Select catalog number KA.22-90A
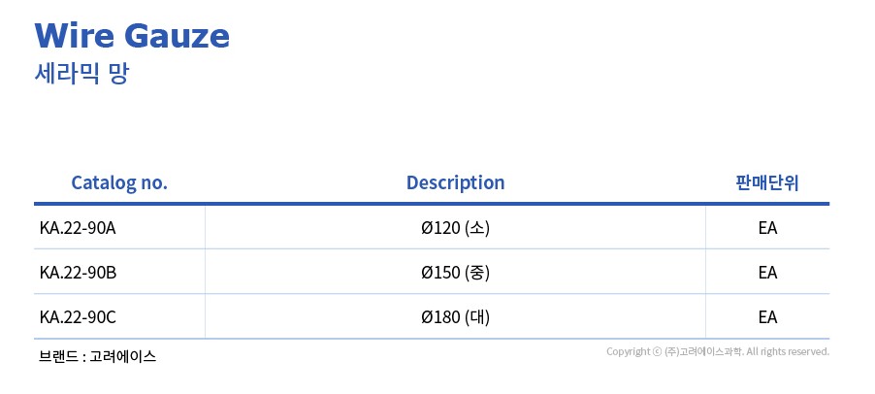 click(x=78, y=228)
